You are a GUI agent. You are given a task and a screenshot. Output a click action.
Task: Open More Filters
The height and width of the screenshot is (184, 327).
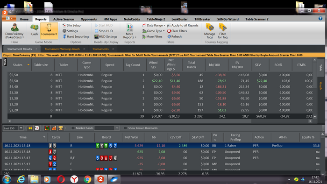(152, 36)
